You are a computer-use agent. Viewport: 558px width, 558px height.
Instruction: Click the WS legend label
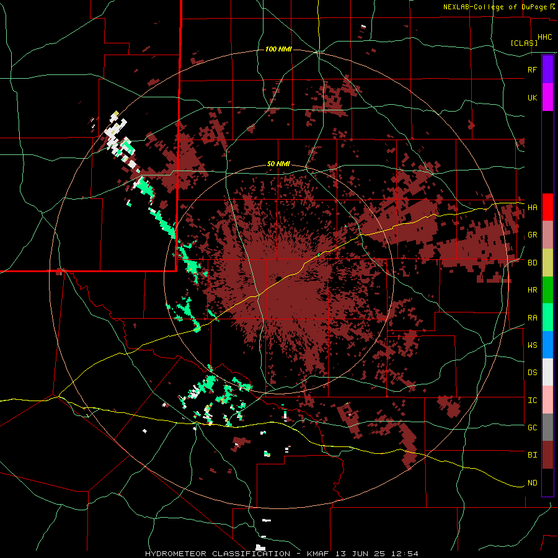click(x=532, y=345)
